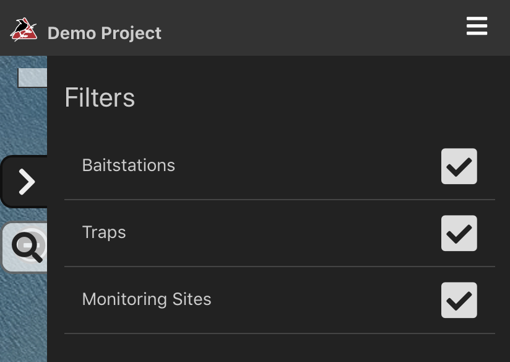
Task: Uncheck the Baitstations filter checkbox
Action: point(459,166)
